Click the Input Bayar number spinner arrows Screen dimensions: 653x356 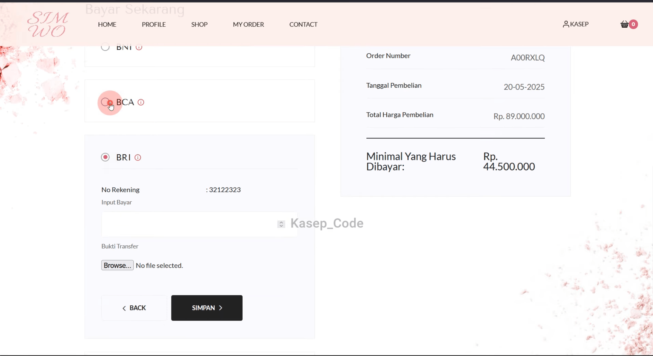pyautogui.click(x=281, y=224)
